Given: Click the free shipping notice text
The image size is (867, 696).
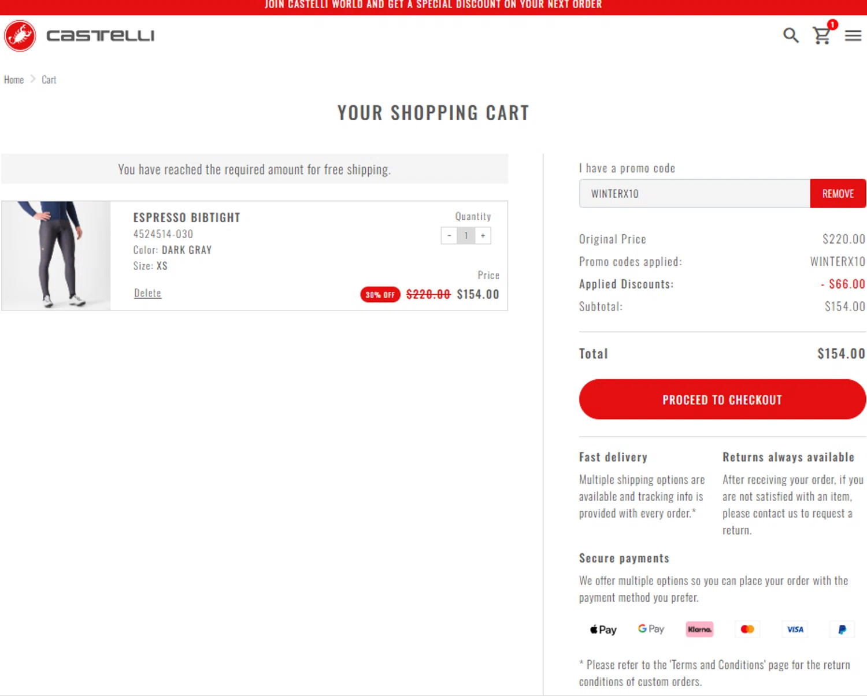Looking at the screenshot, I should 254,169.
